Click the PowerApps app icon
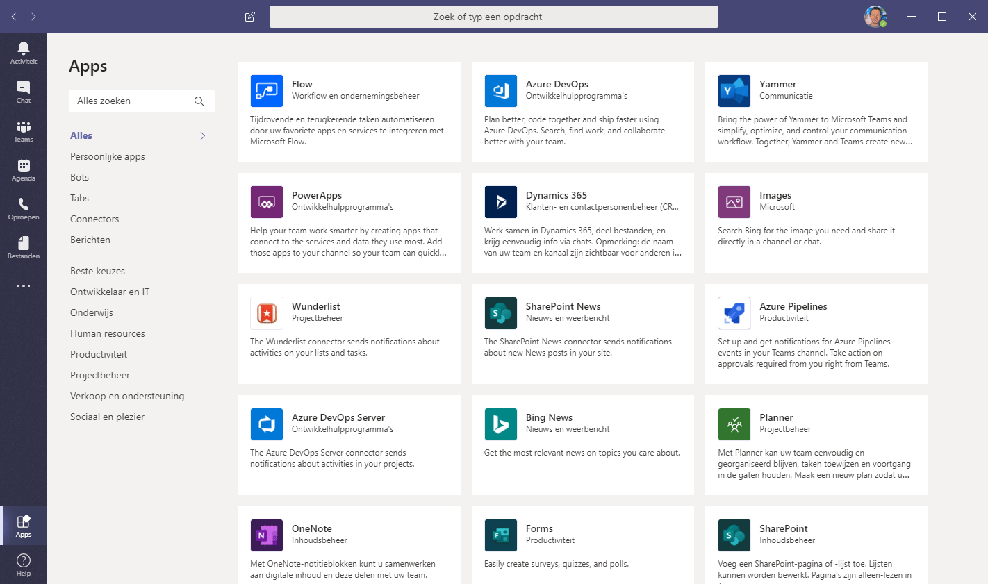This screenshot has height=584, width=988. [267, 202]
